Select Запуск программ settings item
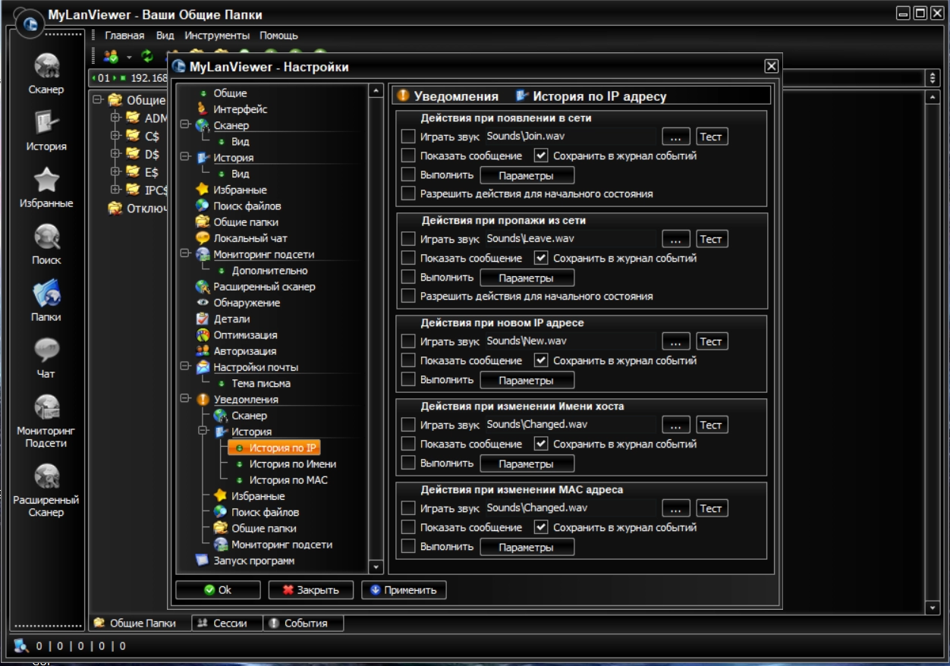 click(x=253, y=561)
